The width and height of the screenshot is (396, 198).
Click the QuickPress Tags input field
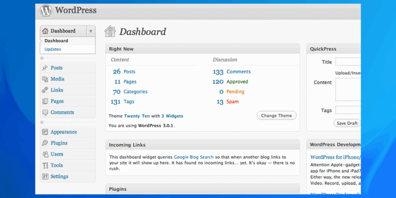pyautogui.click(x=348, y=110)
